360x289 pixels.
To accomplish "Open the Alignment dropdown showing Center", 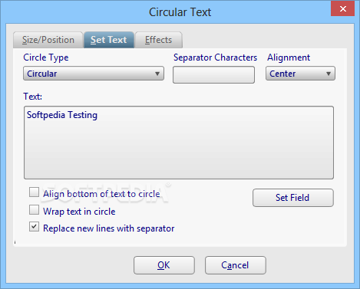I will pos(300,74).
